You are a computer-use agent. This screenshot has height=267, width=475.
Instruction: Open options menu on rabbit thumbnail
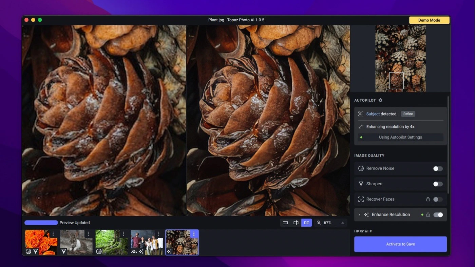click(x=88, y=234)
